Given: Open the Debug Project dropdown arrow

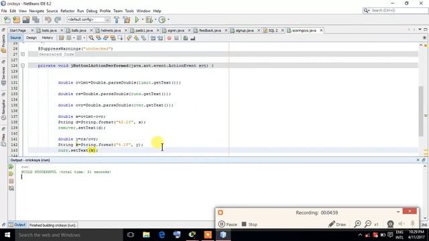Looking at the screenshot, I should pyautogui.click(x=156, y=19).
